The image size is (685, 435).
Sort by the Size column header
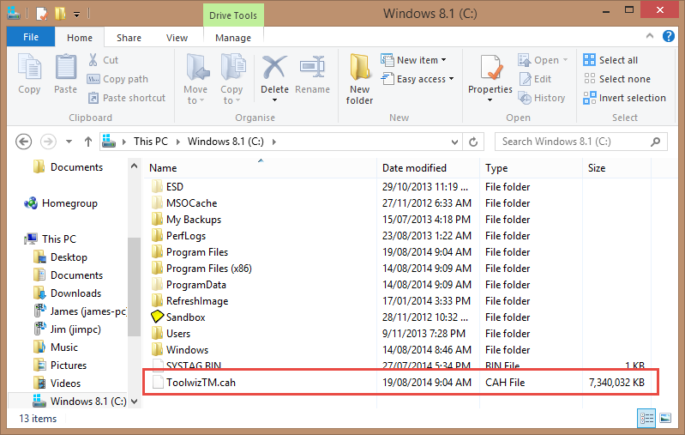tap(617, 168)
